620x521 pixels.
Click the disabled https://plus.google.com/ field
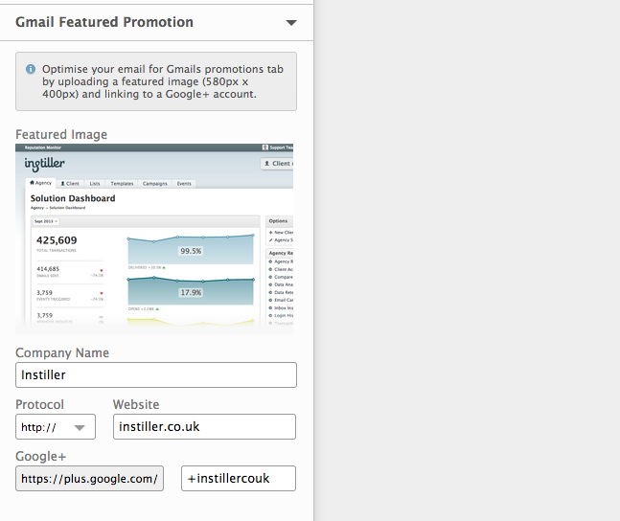click(89, 479)
